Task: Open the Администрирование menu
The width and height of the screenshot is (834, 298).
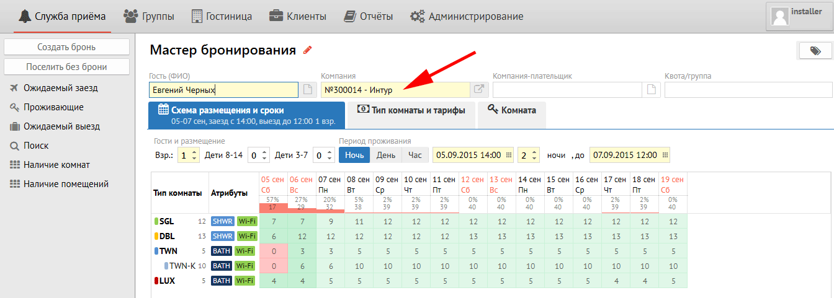Action: click(x=467, y=17)
